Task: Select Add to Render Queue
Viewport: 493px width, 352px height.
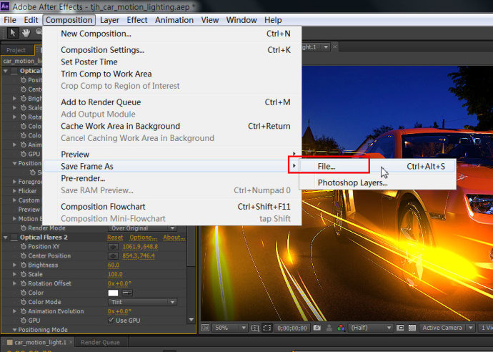Action: [172, 102]
